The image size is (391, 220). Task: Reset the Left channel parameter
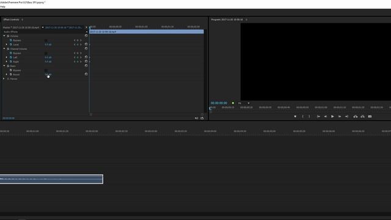86,57
